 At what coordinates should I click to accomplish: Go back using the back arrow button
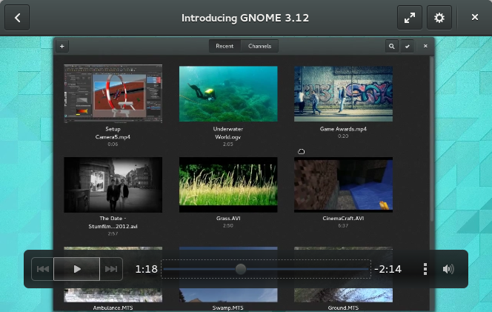click(17, 18)
